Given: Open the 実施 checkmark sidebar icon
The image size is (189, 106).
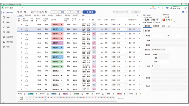Looking at the screenshot, I should point(4,27).
